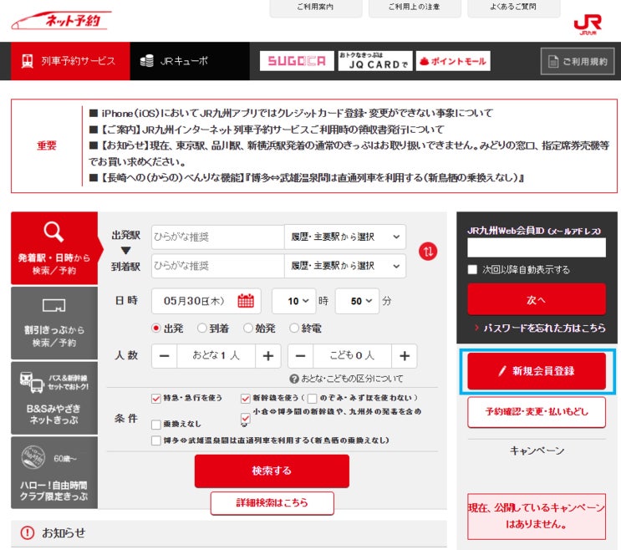The height and width of the screenshot is (550, 621).
Task: Open the JQ CARD banner
Action: [x=375, y=61]
